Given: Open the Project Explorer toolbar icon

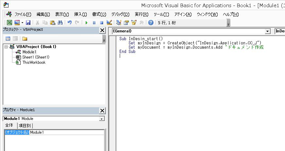Looking at the screenshot, I should [x=119, y=23].
